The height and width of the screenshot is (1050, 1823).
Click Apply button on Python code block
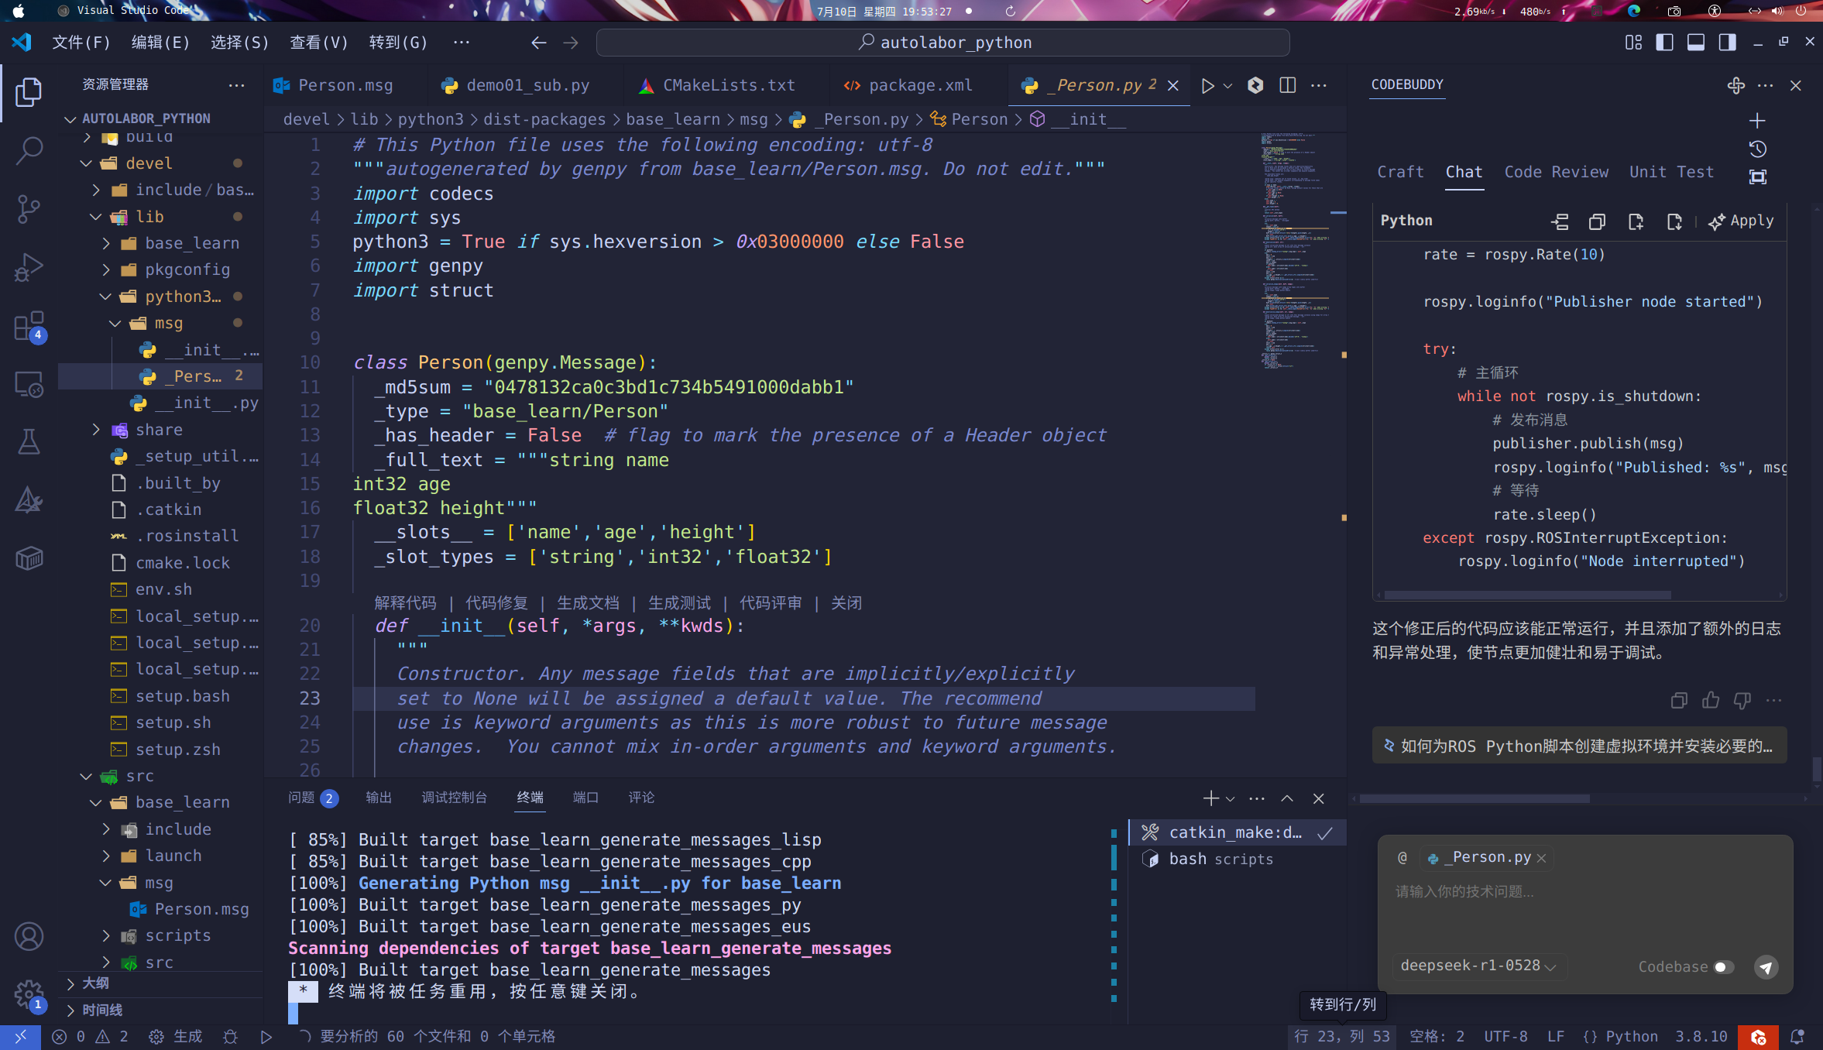click(x=1742, y=221)
